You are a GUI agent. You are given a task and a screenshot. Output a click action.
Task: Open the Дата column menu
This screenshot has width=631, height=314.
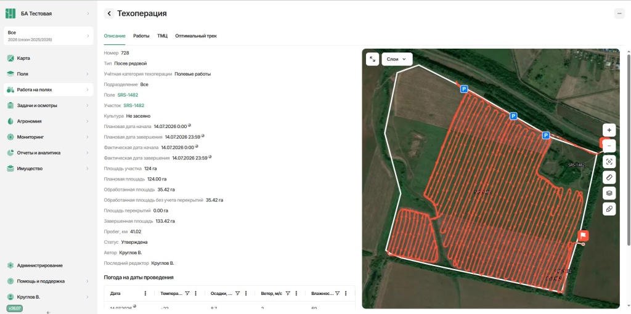pyautogui.click(x=145, y=294)
